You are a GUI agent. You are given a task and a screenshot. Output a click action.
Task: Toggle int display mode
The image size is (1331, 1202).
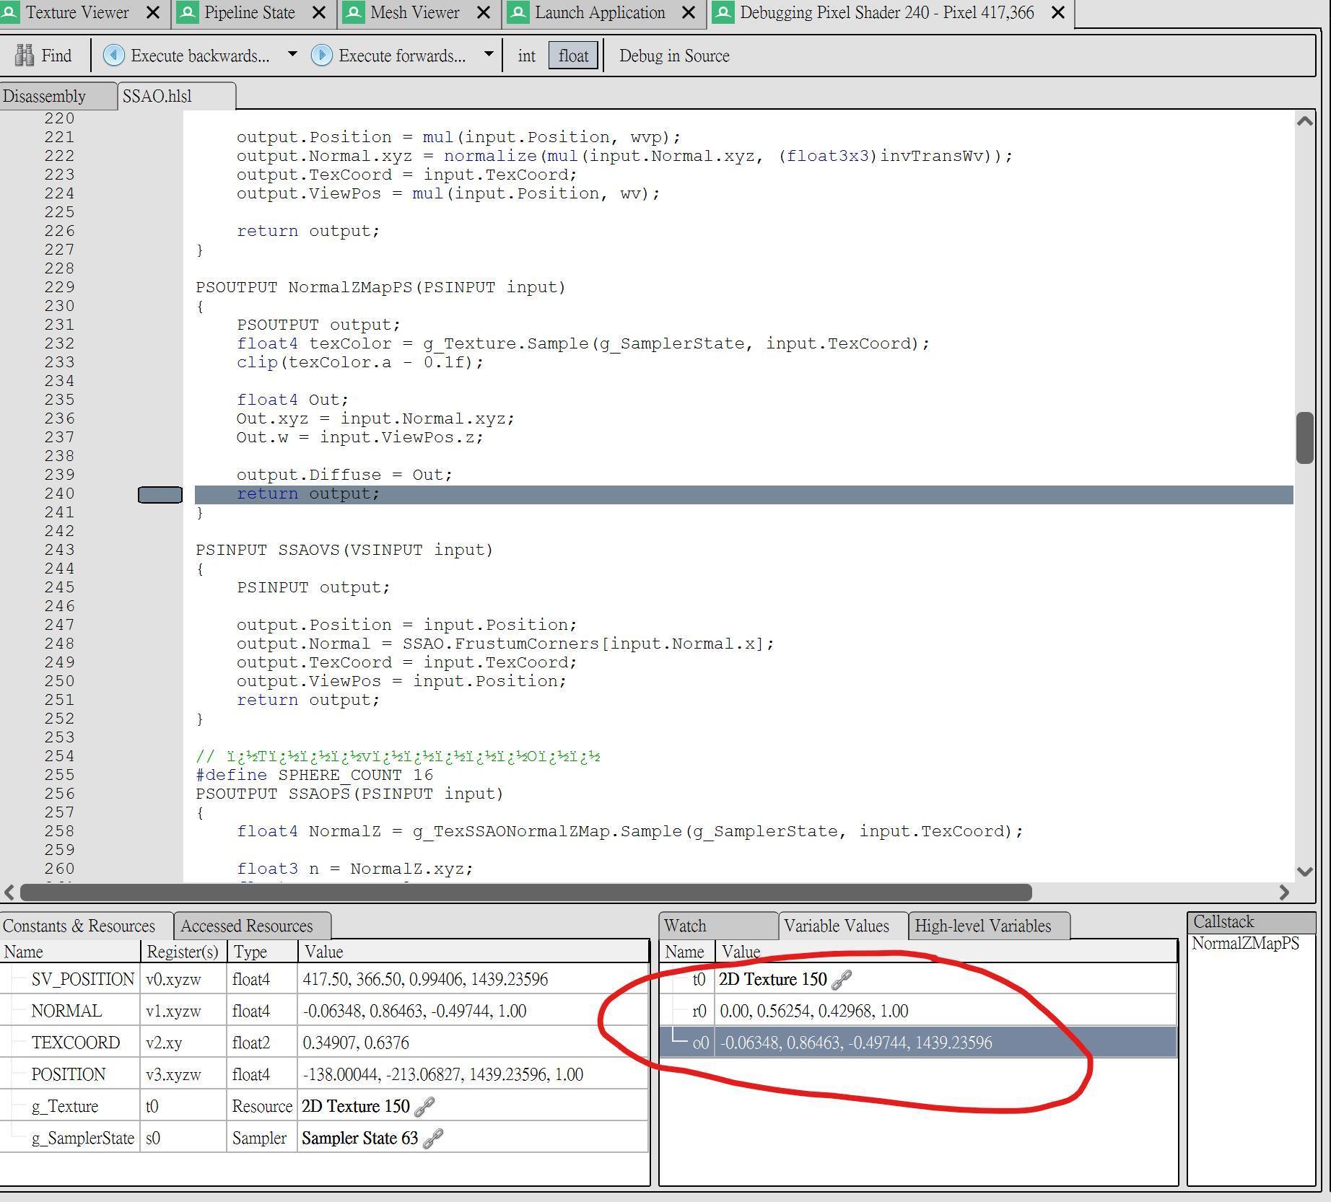click(x=526, y=56)
